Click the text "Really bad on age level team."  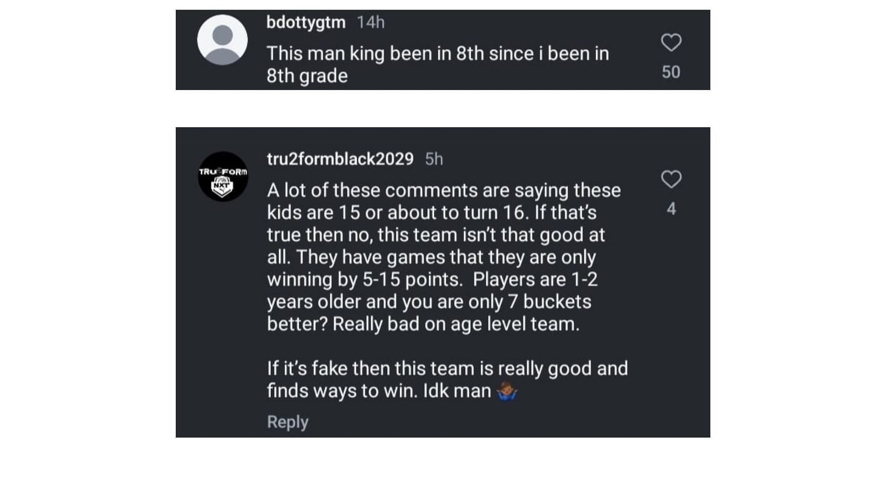tap(456, 324)
